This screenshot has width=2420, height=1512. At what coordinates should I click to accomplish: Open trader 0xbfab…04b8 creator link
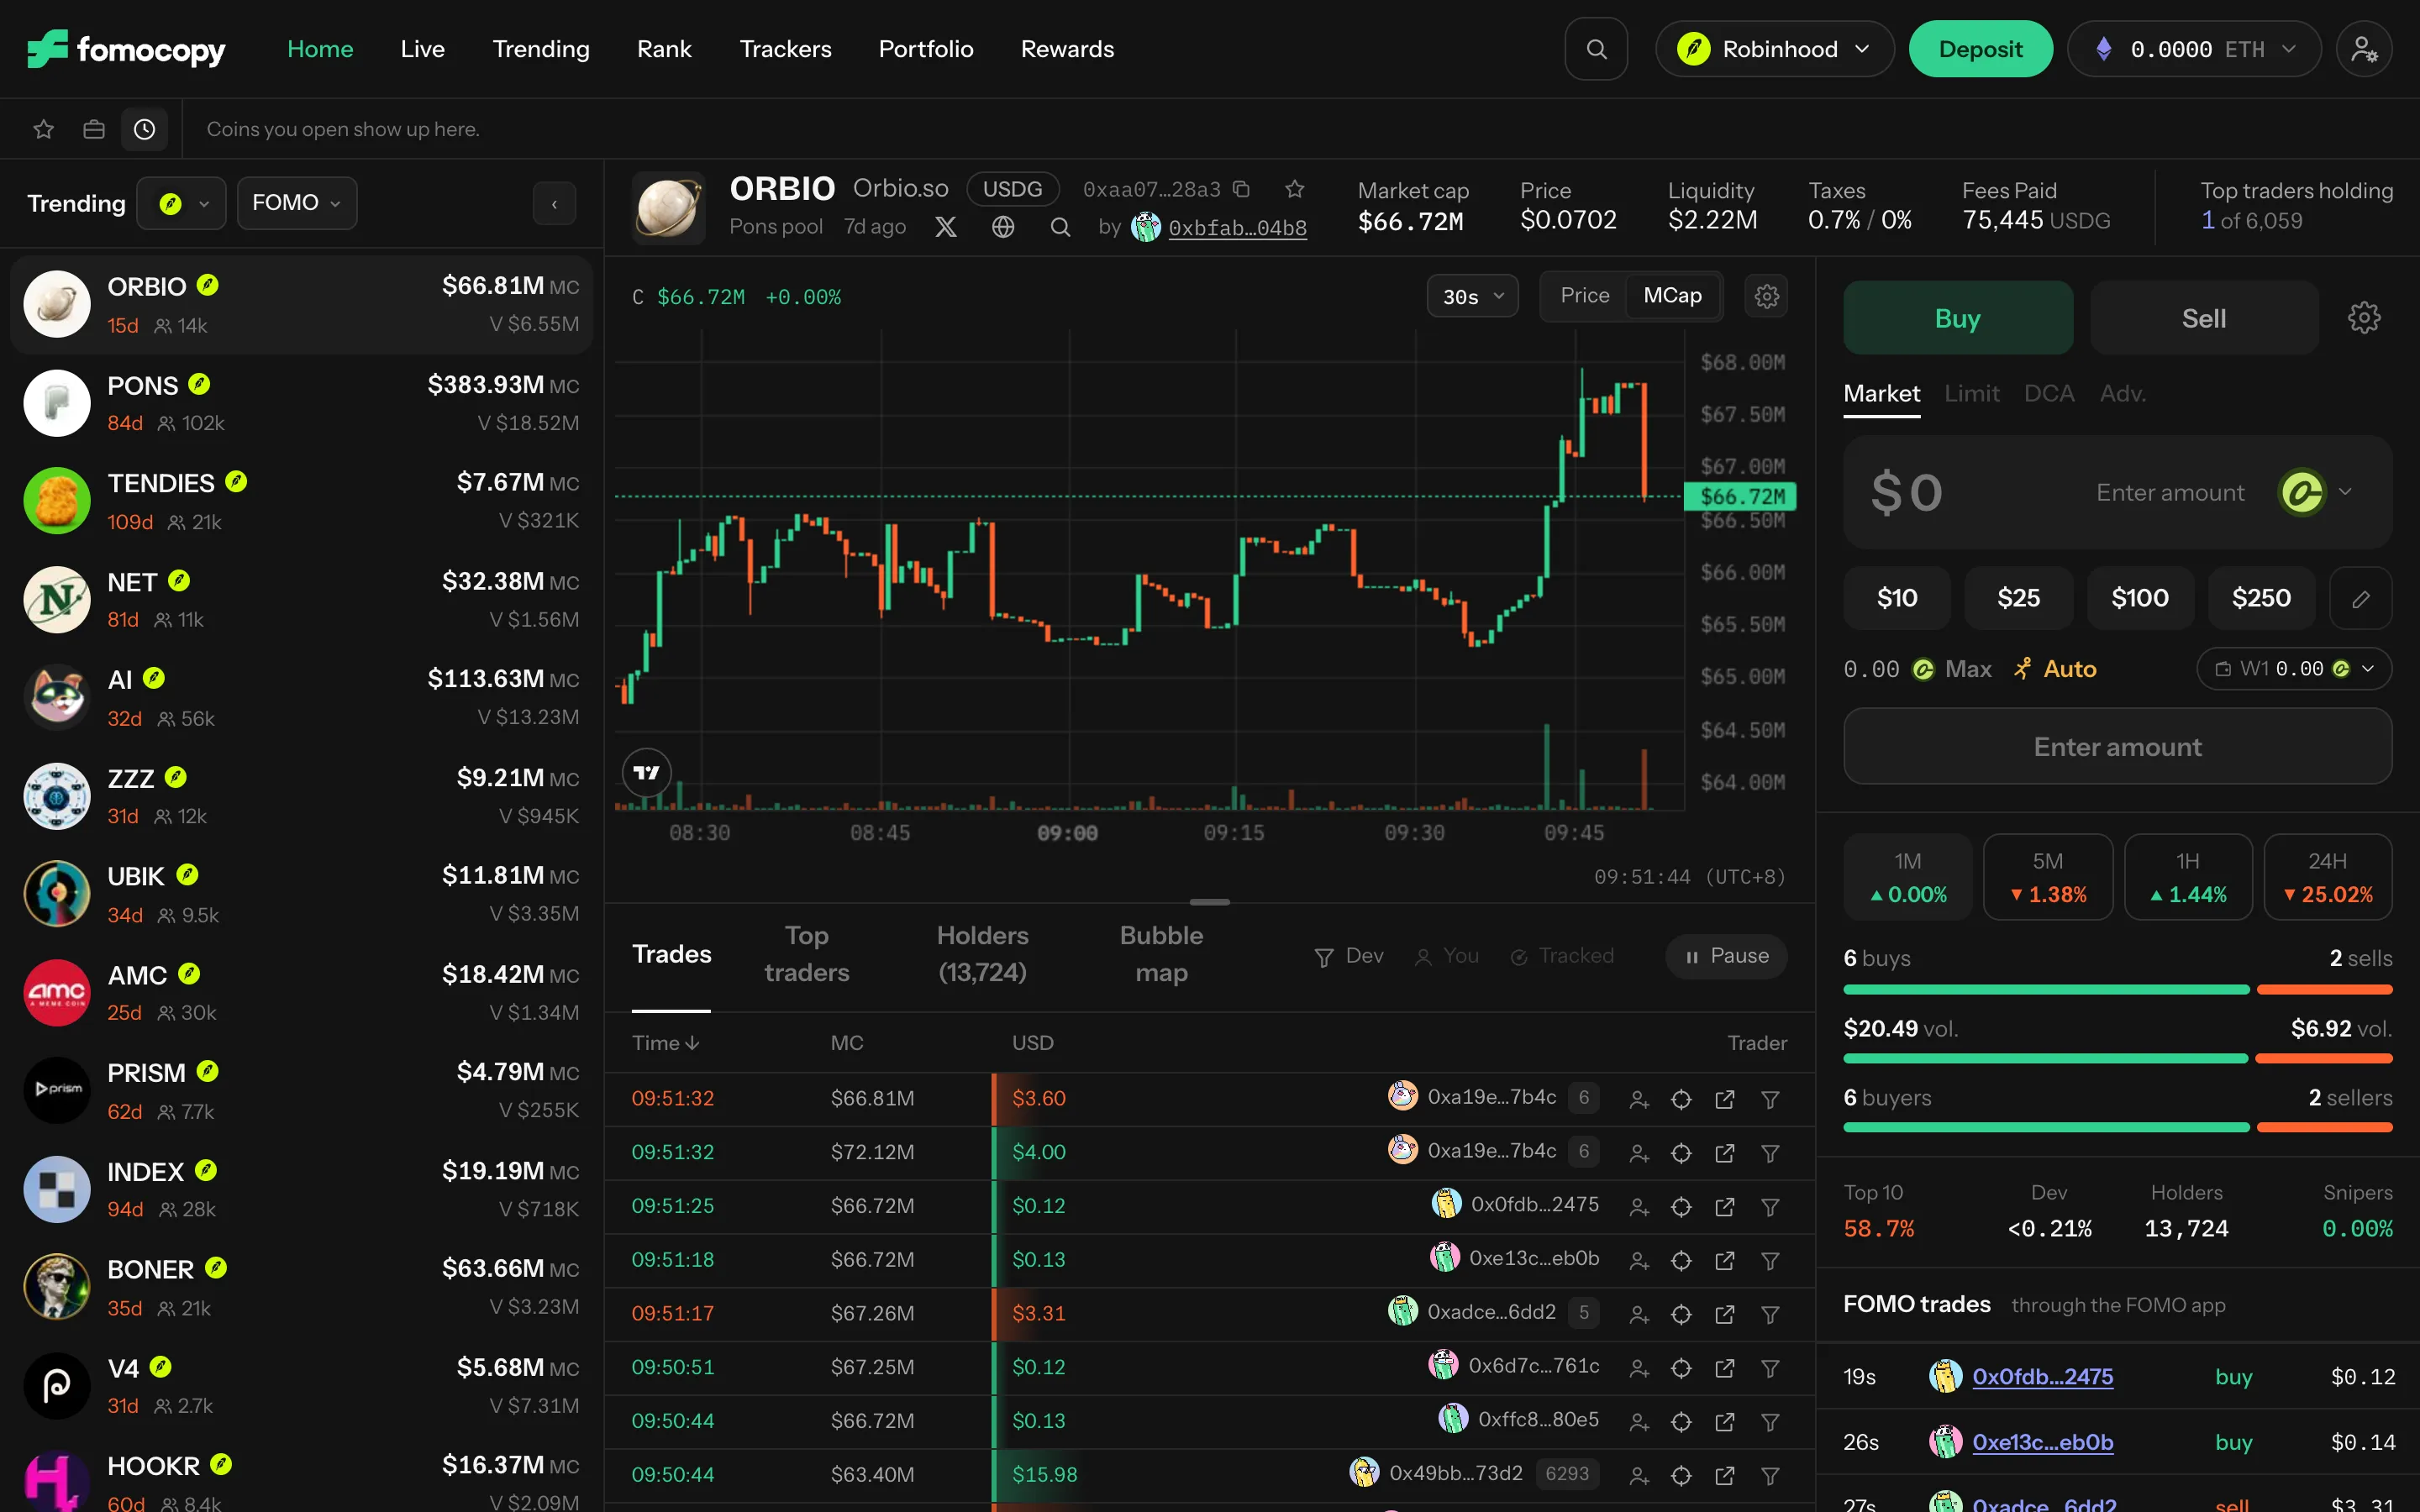pos(1237,228)
